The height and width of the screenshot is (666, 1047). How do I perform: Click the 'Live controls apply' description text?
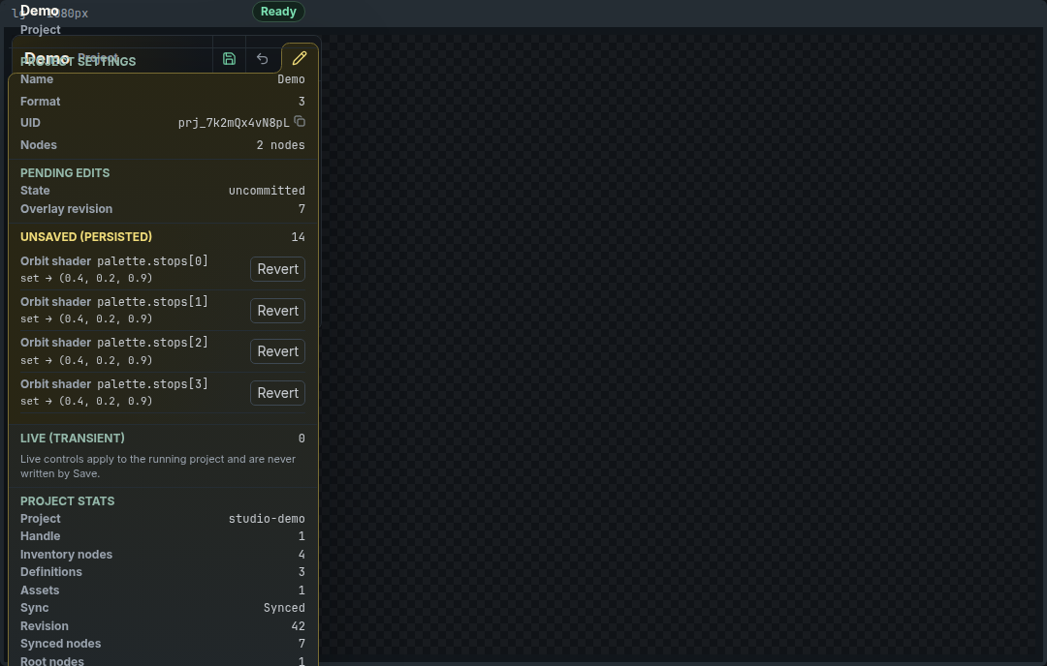click(x=158, y=466)
